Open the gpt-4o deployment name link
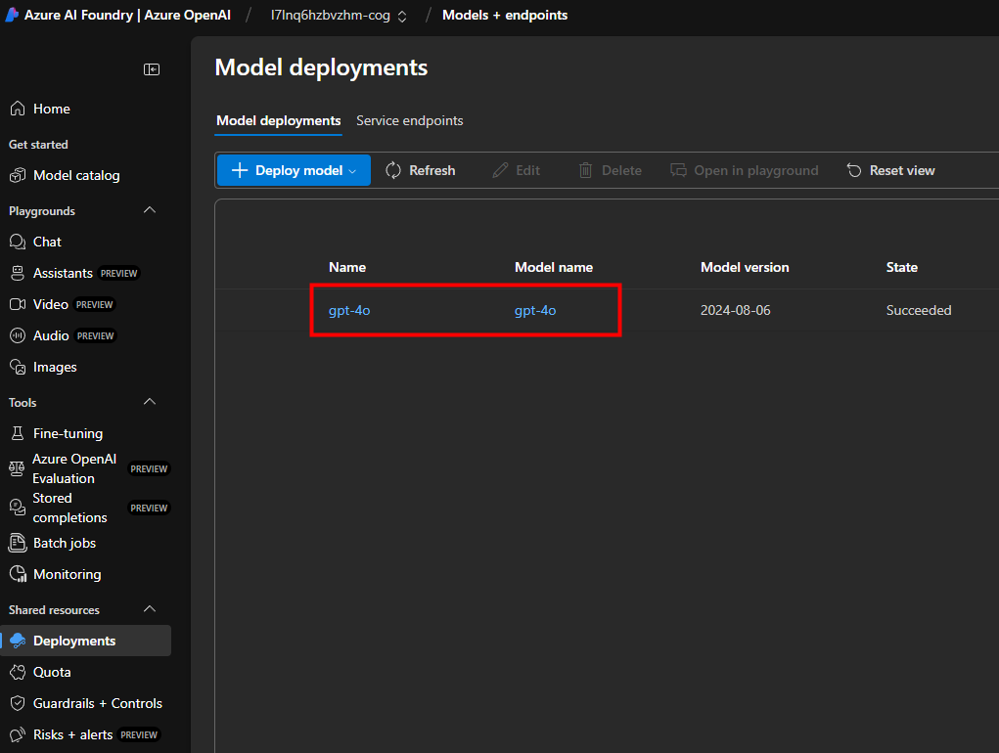This screenshot has width=999, height=753. (349, 311)
